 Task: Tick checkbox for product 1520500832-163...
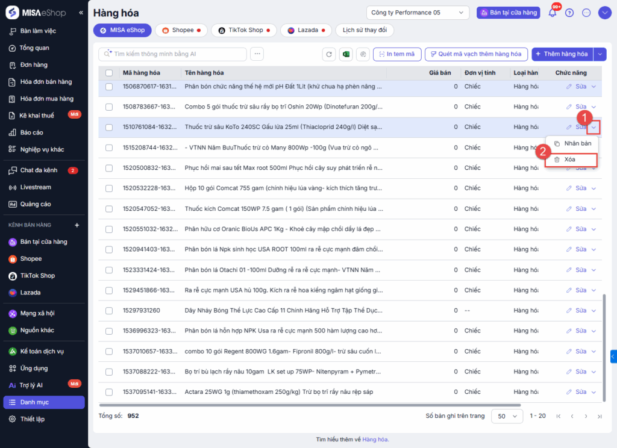[x=109, y=168]
